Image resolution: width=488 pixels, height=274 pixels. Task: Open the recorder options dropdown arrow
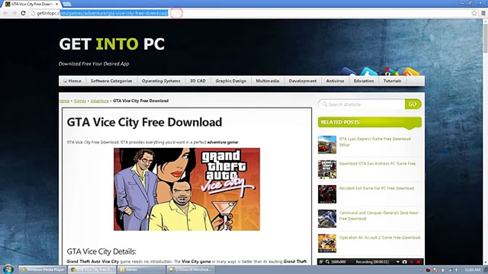[398, 262]
